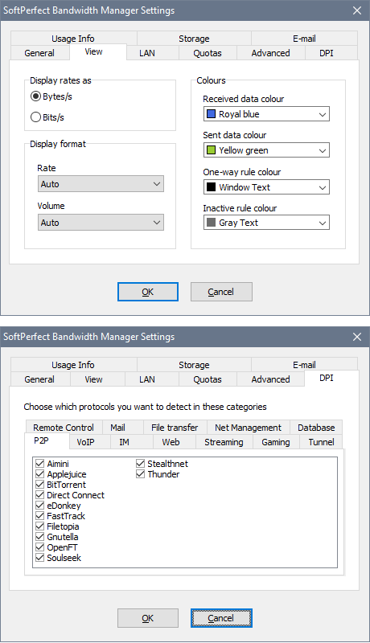Uncheck the BitTorrent protocol checkbox
The height and width of the screenshot is (643, 370).
point(39,485)
